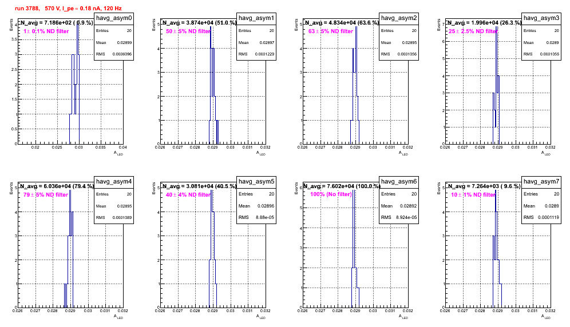Click the Mean value 0.02892
570x327 pixels.
[x=408, y=206]
